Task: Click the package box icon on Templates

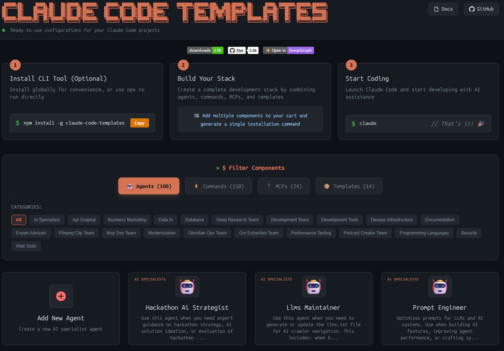Action: [x=327, y=186]
